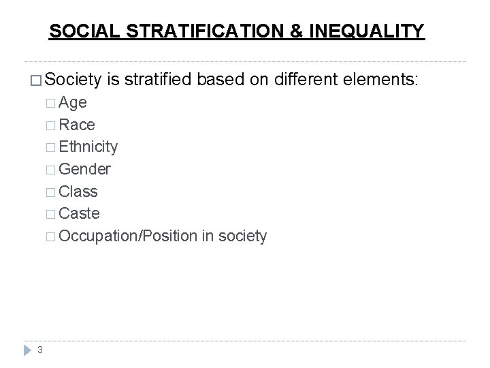Select the Class list item text

(78, 191)
